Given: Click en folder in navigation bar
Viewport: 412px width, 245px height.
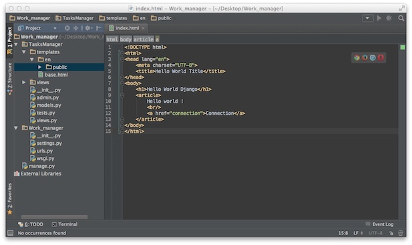Looking at the screenshot, I should tap(140, 18).
